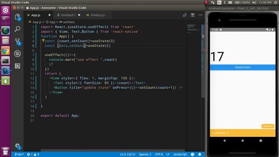Click the green phone emulator dock icon
Image resolution: width=279 pixels, height=157 pixels.
click(x=6, y=81)
